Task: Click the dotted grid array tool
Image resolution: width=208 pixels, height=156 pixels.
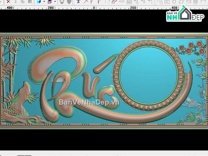Action: coord(196,2)
